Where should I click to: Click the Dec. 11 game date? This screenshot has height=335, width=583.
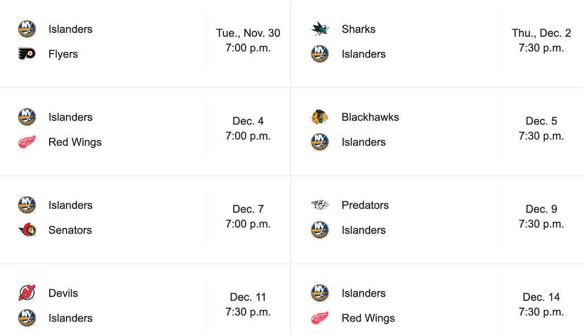coord(248,297)
